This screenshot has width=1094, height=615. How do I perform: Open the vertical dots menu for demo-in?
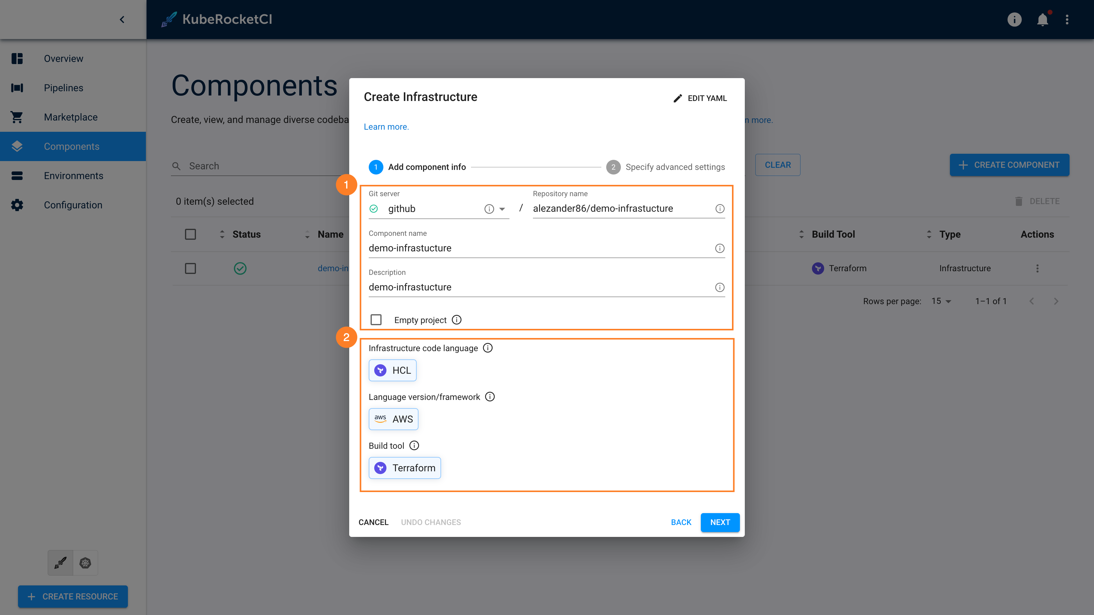tap(1038, 269)
